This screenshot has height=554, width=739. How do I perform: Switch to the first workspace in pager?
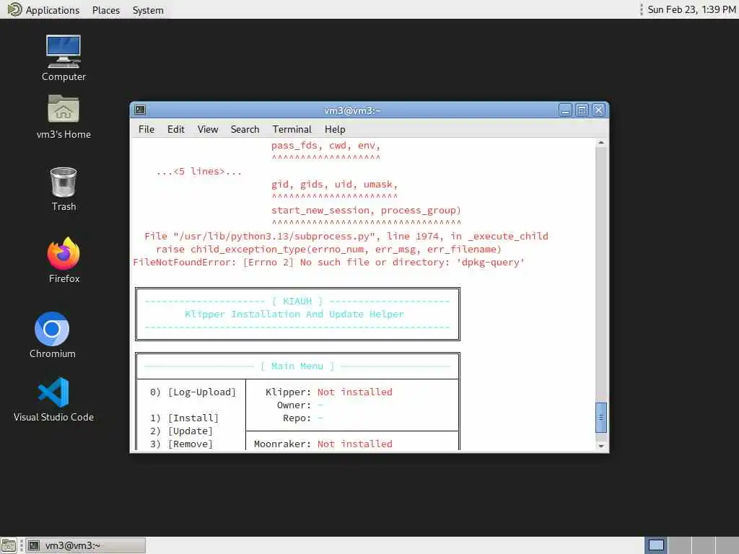coord(656,545)
